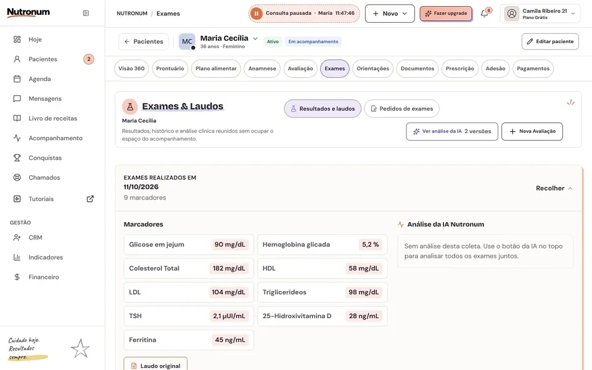Go back to Pacientes list
Viewport: 592px width, 370px height.
pyautogui.click(x=144, y=41)
